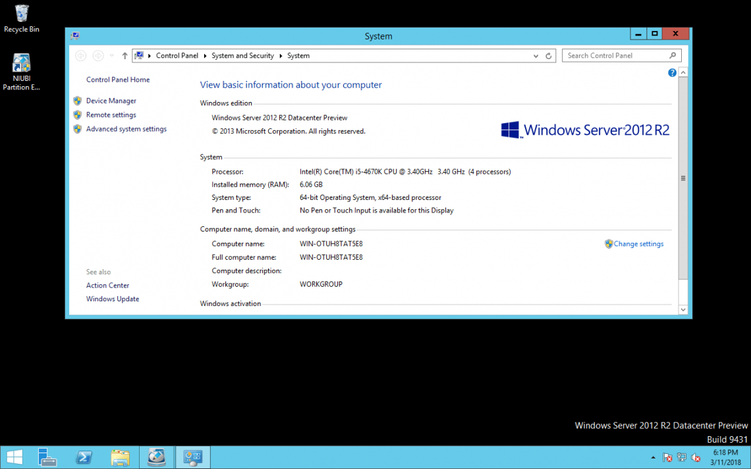Click 64-bit Operating System text
The image size is (751, 469).
(370, 197)
